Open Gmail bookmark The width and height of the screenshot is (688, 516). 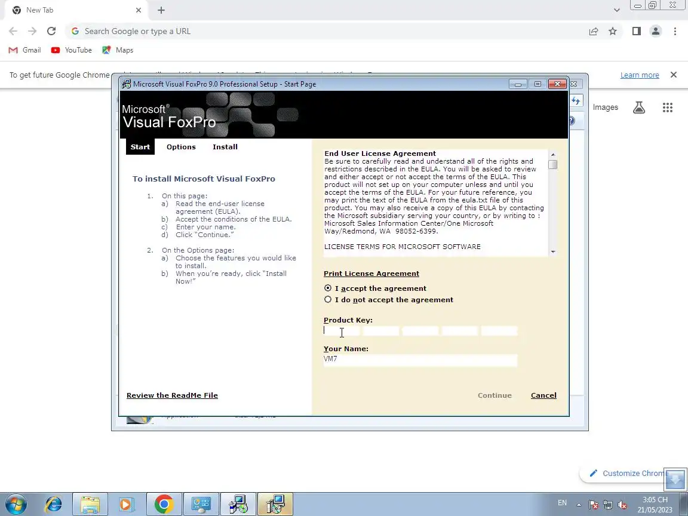(25, 50)
